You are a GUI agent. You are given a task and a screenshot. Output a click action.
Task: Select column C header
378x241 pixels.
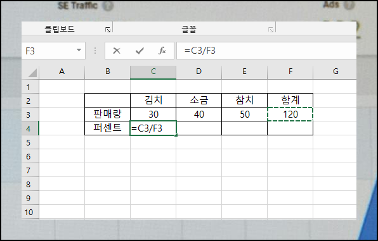[x=153, y=71]
